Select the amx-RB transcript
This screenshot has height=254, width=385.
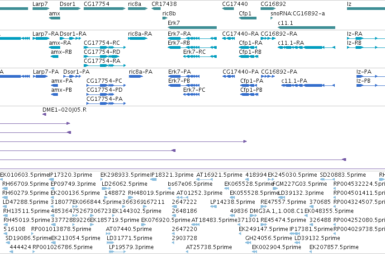pos(54,56)
